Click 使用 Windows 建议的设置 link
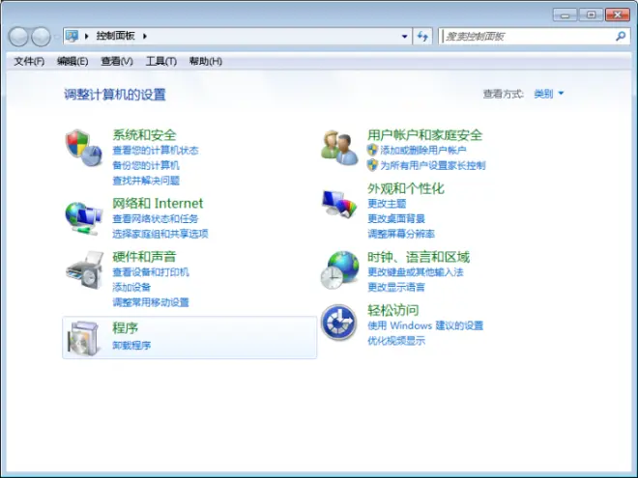 425,325
